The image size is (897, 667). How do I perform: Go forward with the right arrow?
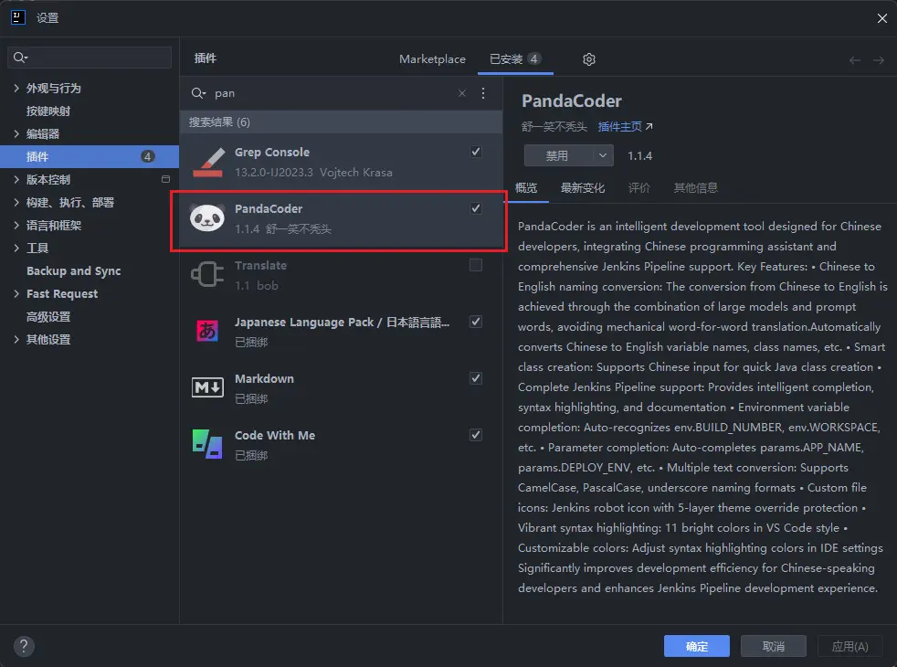click(x=879, y=60)
